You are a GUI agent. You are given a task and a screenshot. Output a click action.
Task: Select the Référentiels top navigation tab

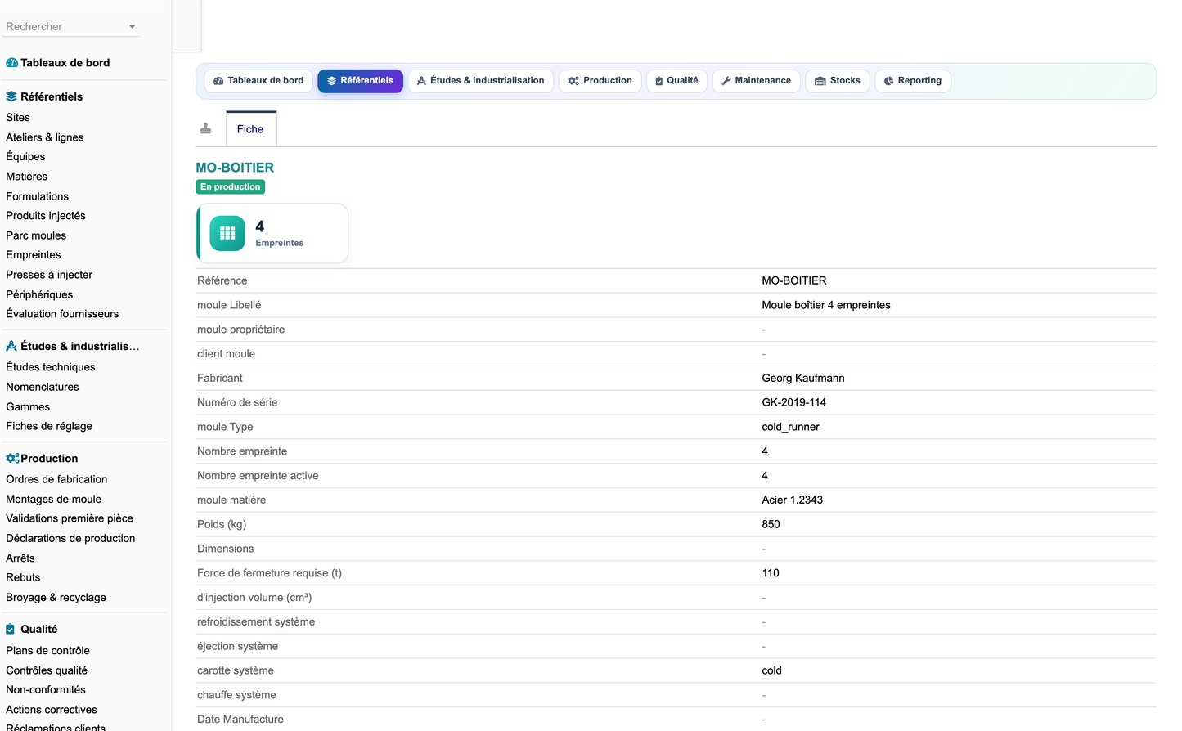(x=360, y=81)
